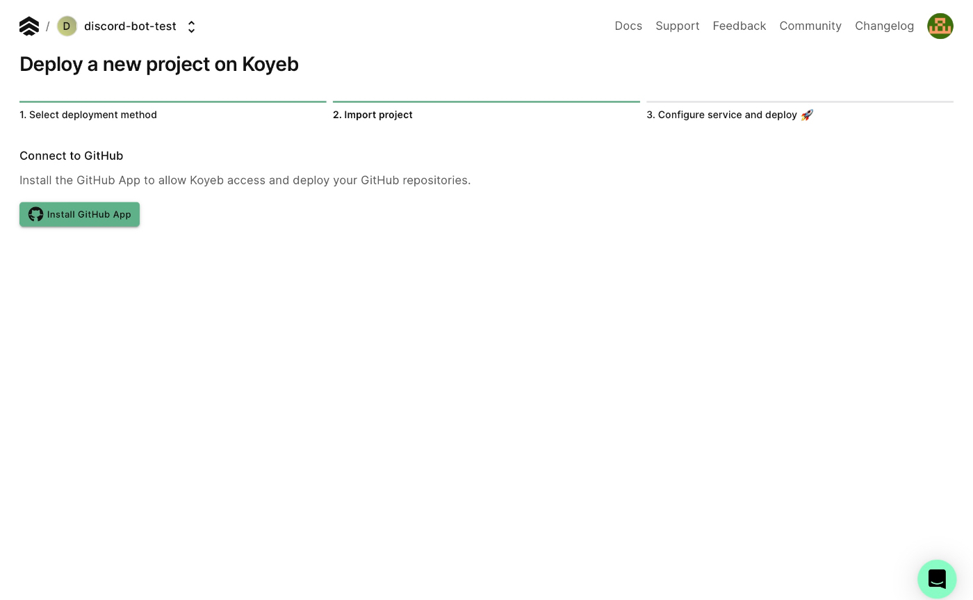Open the Community link

coord(810,26)
